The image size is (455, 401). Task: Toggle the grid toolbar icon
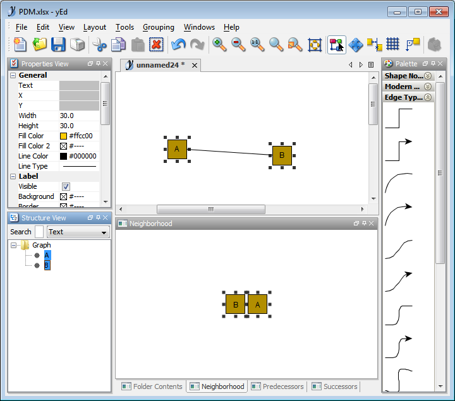pos(392,45)
